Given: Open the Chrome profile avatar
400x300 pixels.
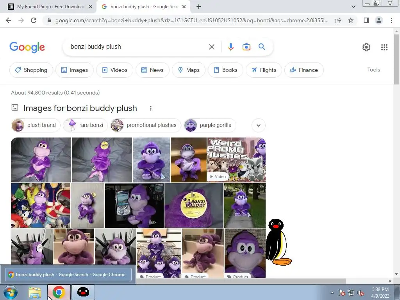Looking at the screenshot, I should 379,20.
